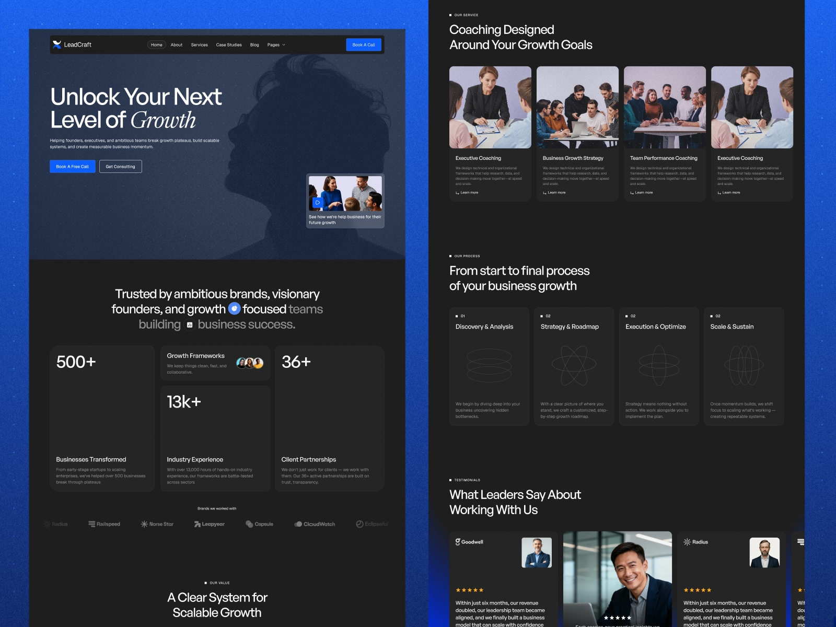Click the 'Business Growth Strategy' card title
Image resolution: width=836 pixels, height=627 pixels.
[x=573, y=158]
